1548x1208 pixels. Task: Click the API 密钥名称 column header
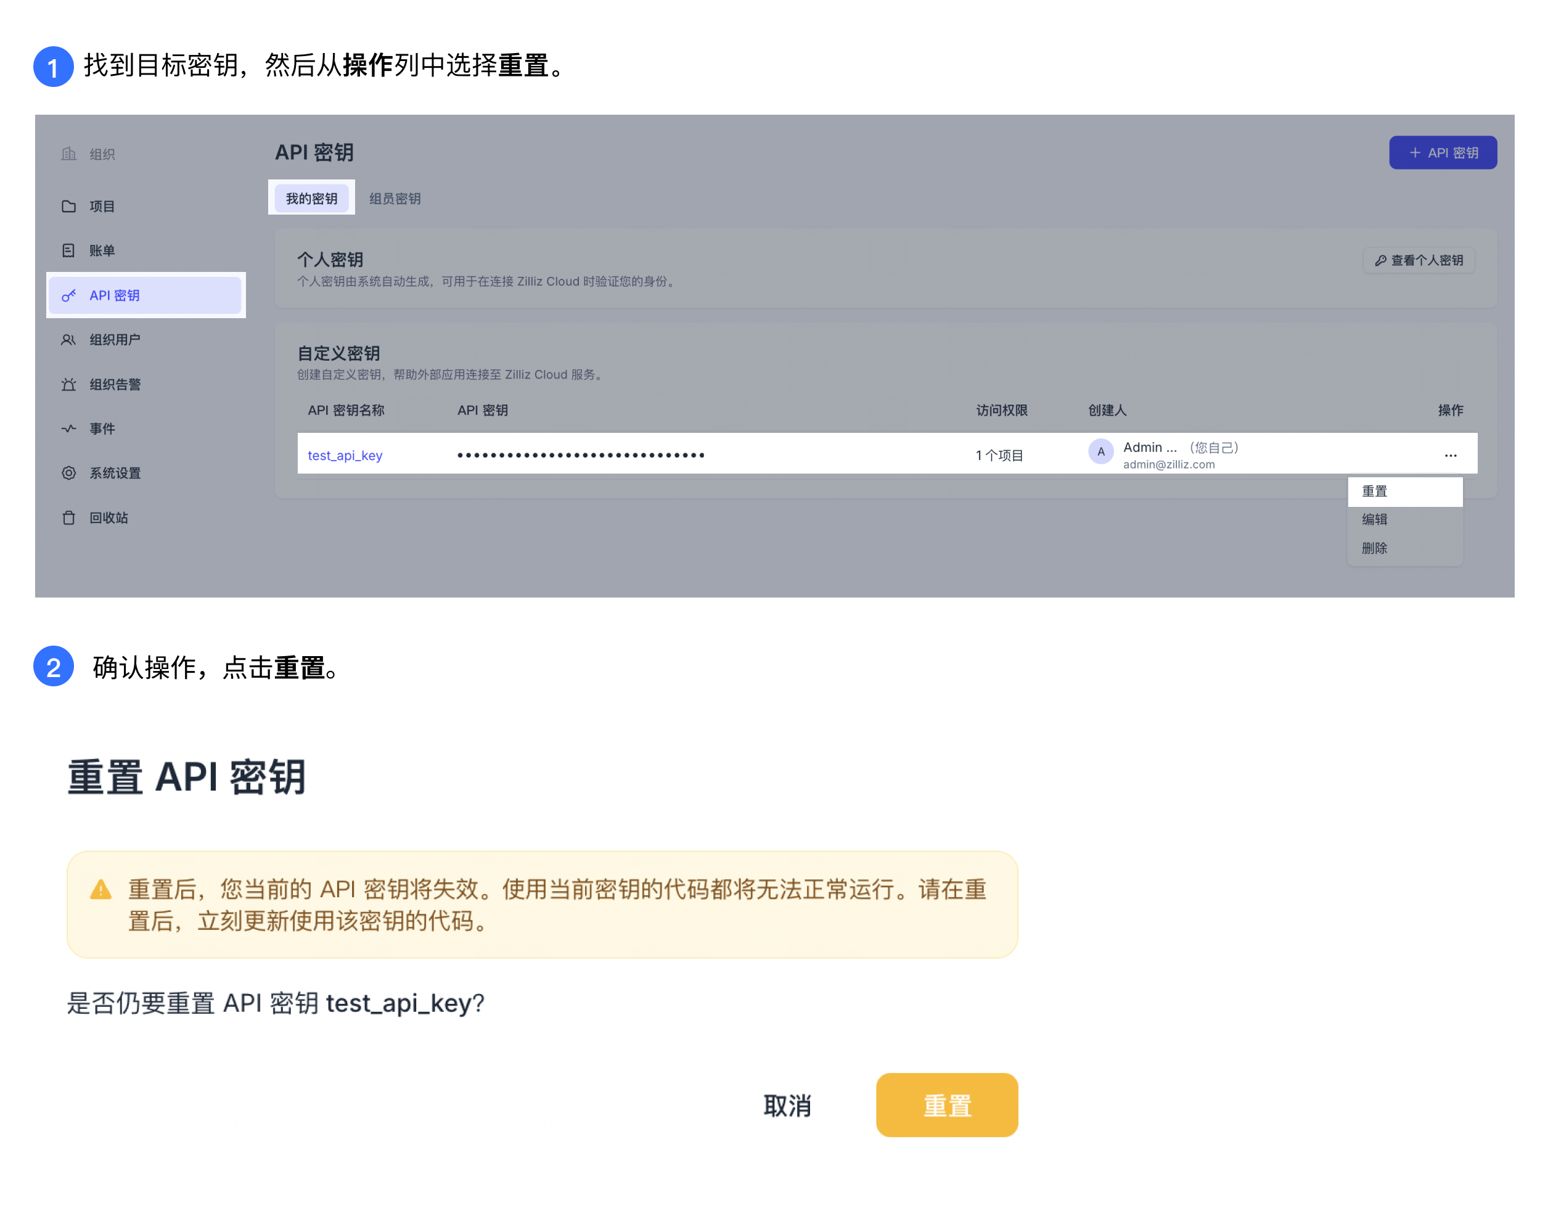(x=346, y=411)
